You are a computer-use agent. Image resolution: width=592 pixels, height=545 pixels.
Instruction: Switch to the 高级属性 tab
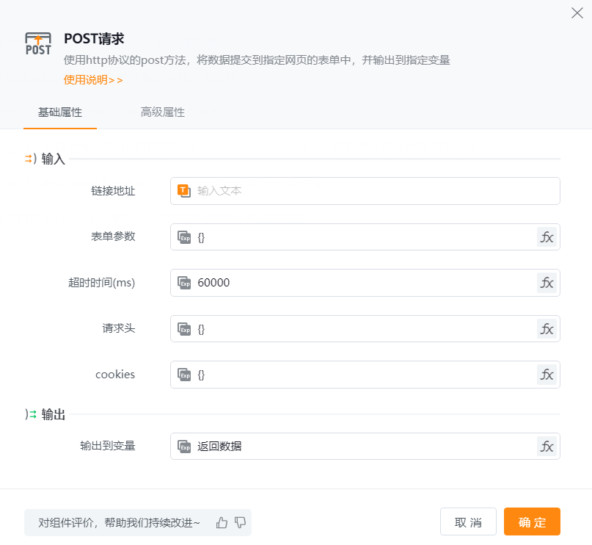pos(163,112)
